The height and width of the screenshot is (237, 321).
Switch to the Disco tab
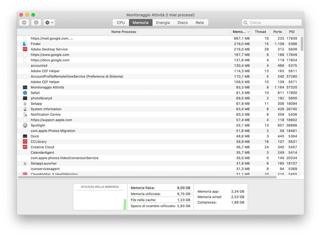pos(183,23)
